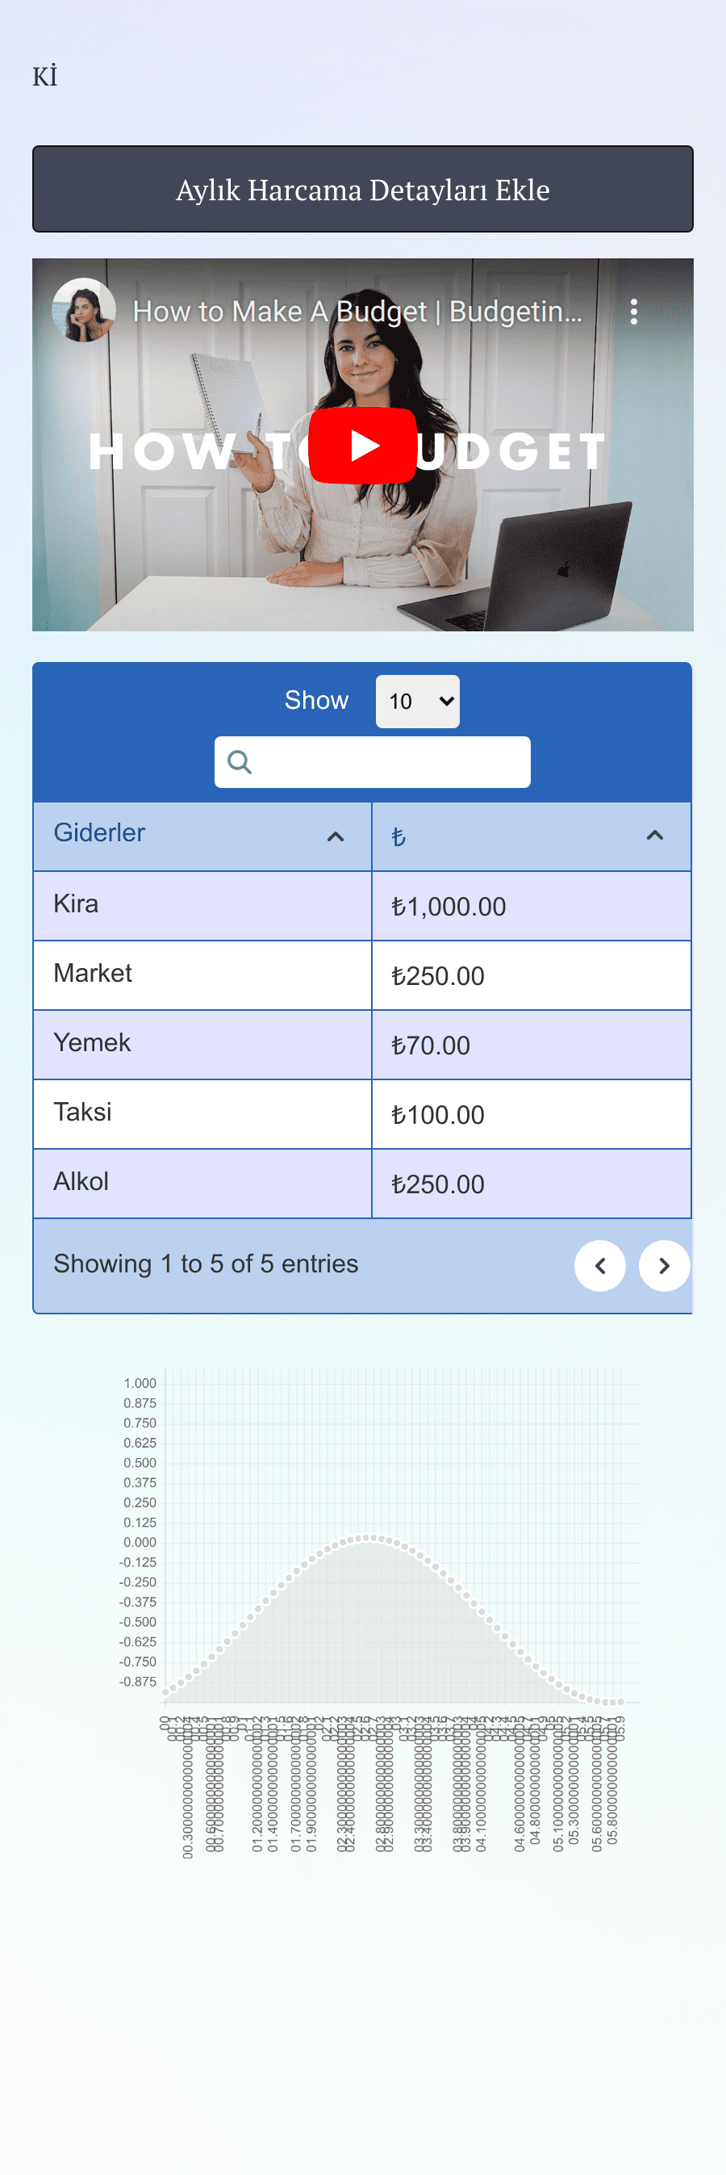Click the table search field

click(372, 761)
